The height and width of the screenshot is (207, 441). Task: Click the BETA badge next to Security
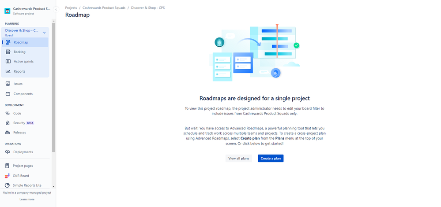[30, 123]
